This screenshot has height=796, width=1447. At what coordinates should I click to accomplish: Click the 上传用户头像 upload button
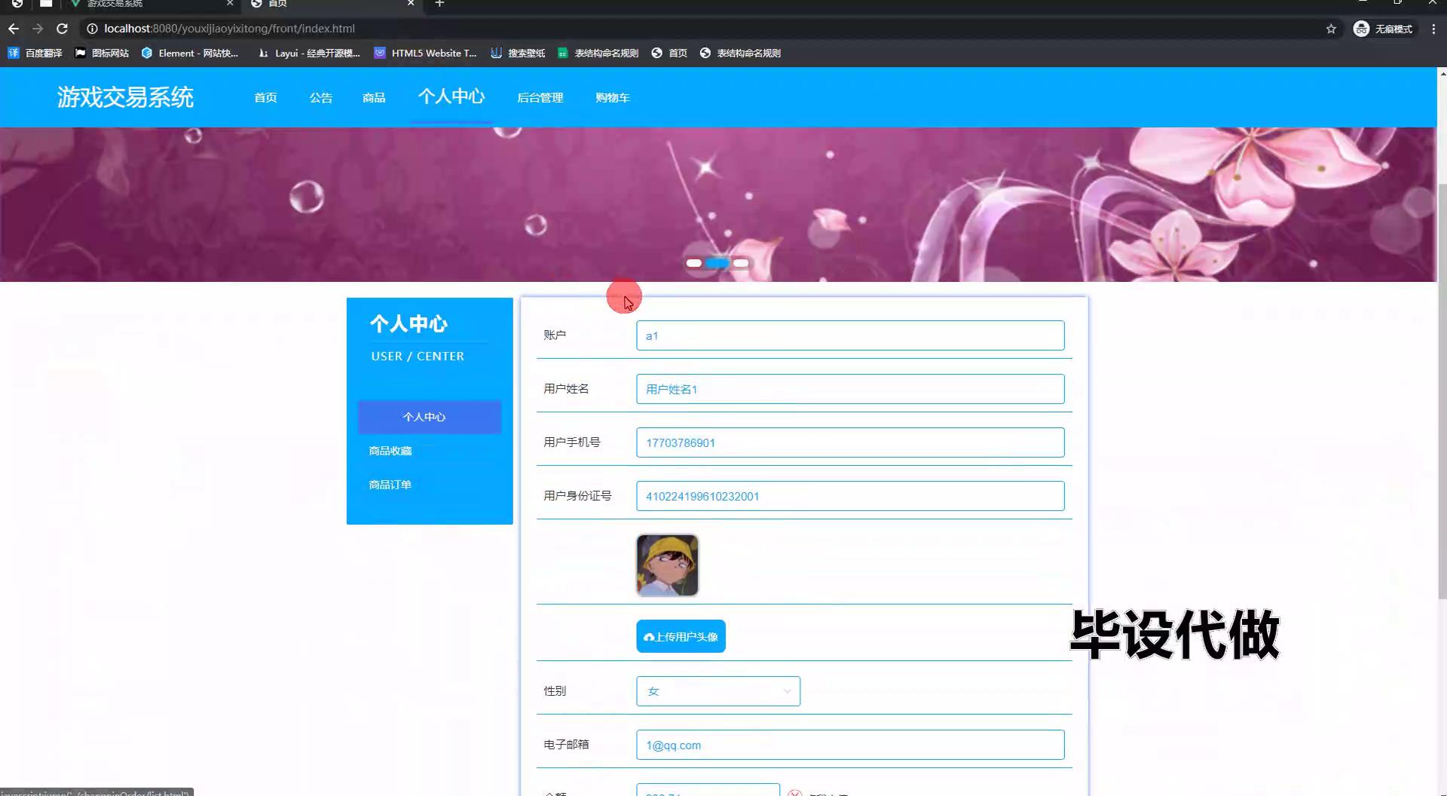[681, 637]
